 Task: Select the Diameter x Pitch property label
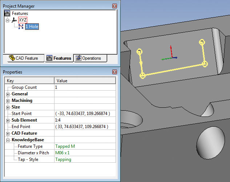tap(33, 153)
